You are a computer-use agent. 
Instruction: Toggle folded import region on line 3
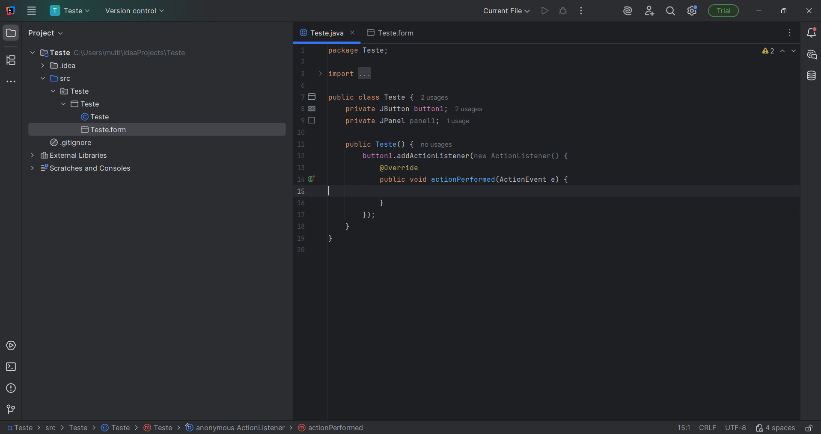point(320,74)
